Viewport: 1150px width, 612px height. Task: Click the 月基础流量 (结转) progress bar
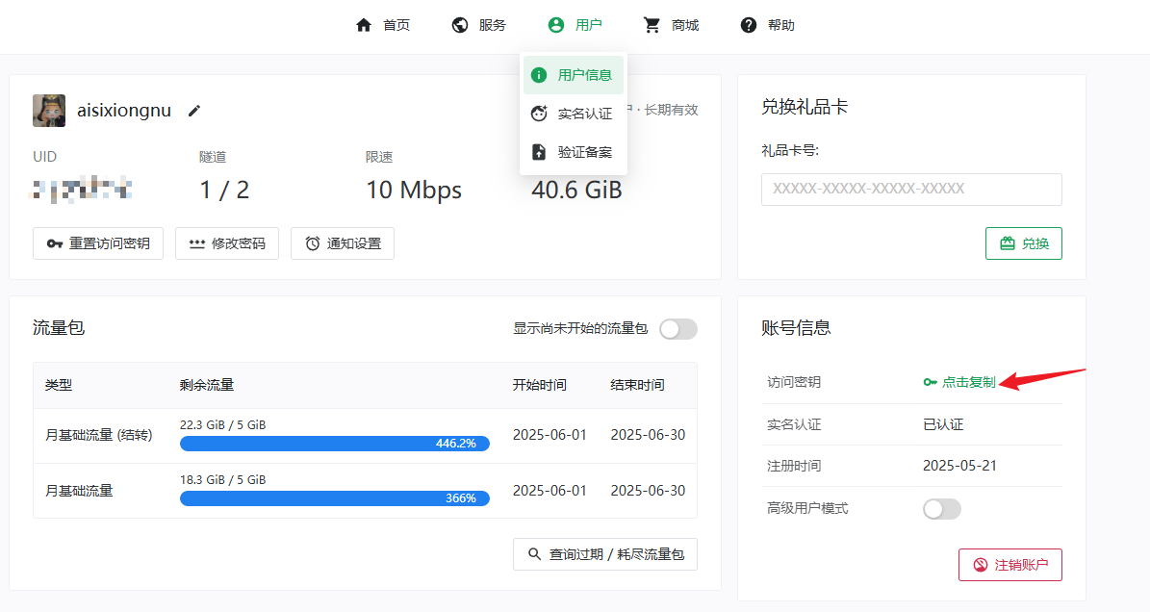(334, 444)
